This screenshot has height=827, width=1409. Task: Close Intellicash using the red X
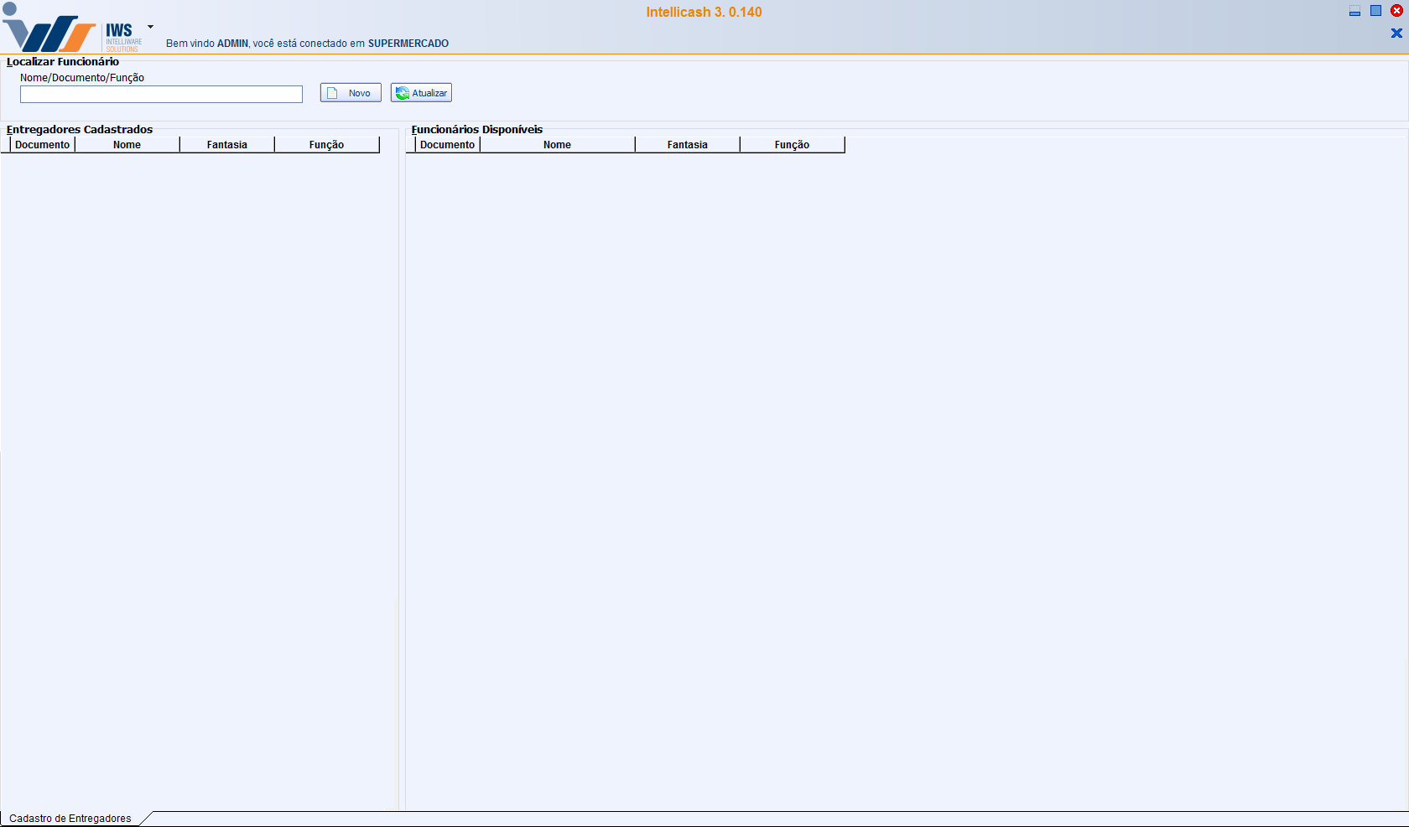click(1396, 11)
